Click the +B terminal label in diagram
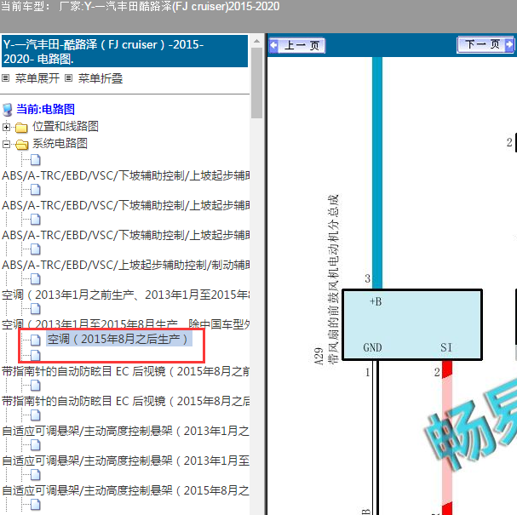Viewport: 517px width, 515px height. [376, 302]
